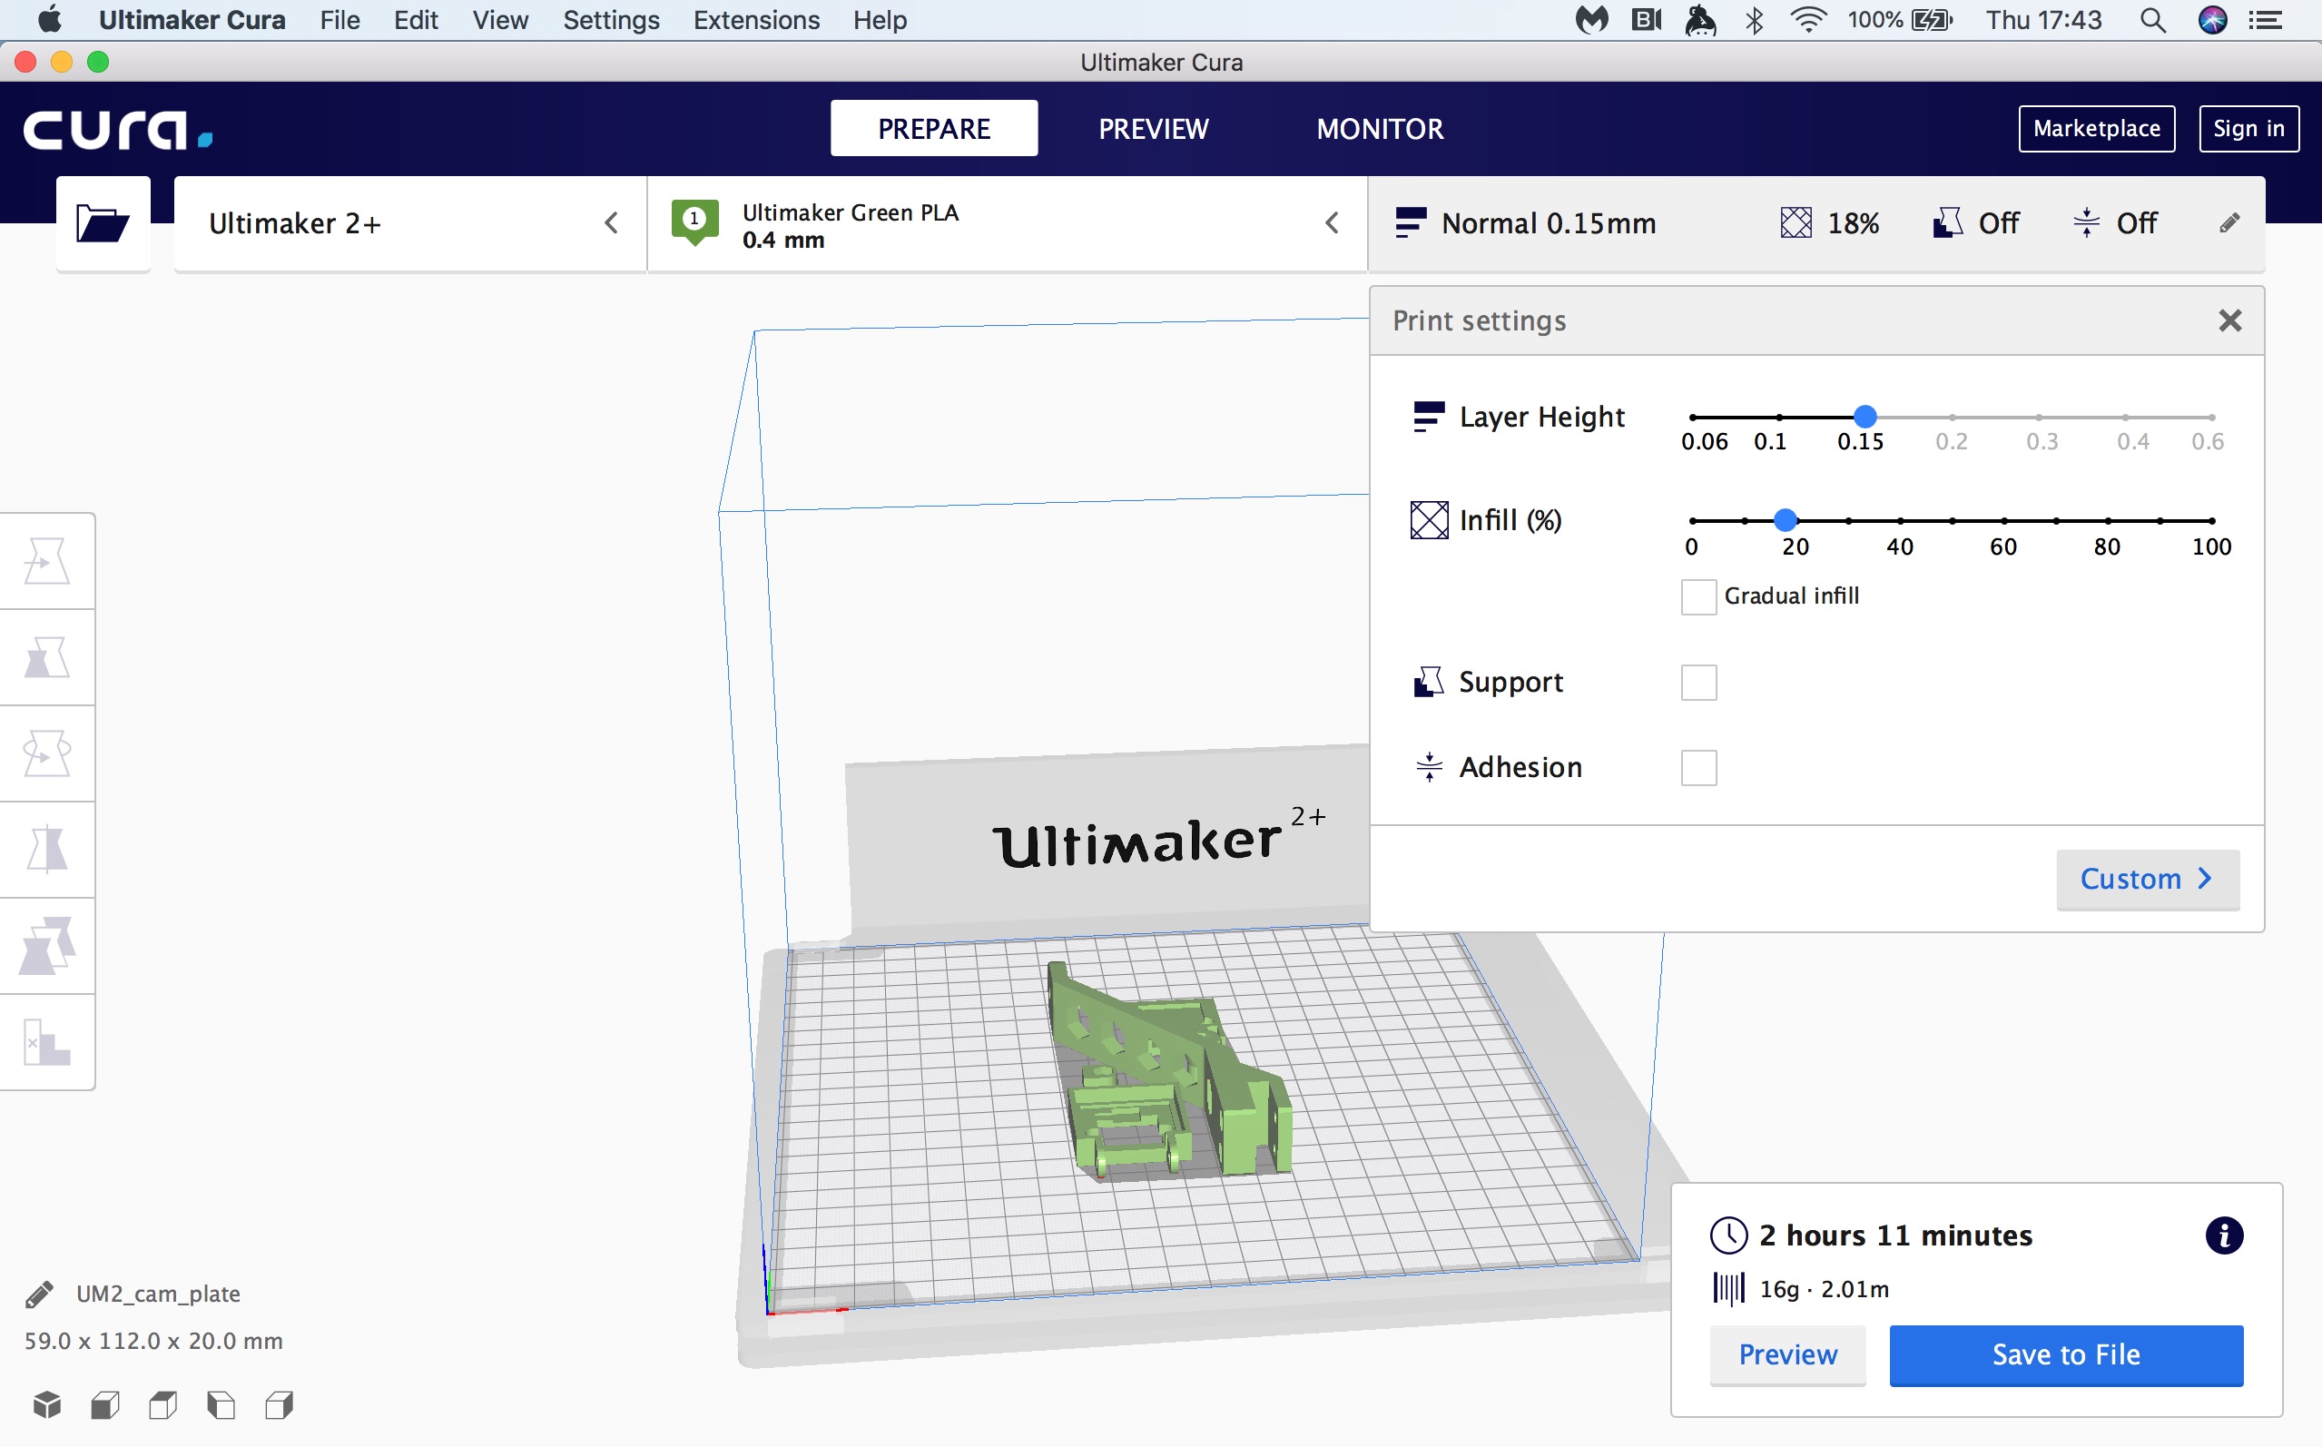Click the pencil edit icon in settings bar
This screenshot has height=1447, width=2322.
pos(2229,223)
